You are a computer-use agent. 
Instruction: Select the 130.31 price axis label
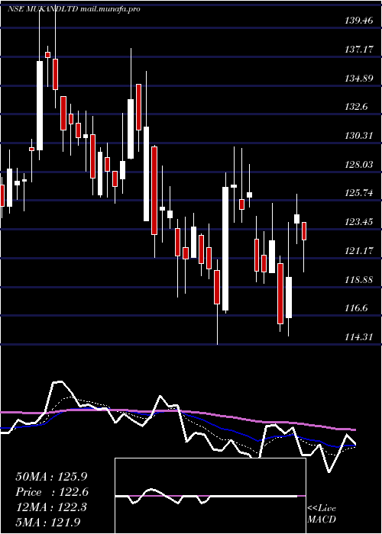359,136
